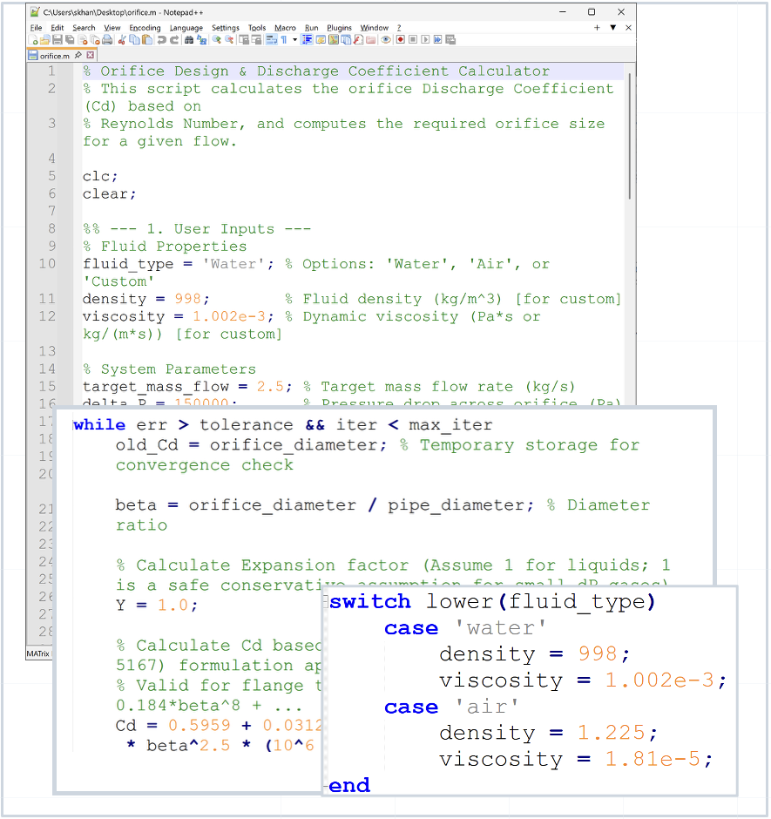The height and width of the screenshot is (819, 771).
Task: Click the value 2.5 on target_mass_flow line
Action: click(x=270, y=387)
